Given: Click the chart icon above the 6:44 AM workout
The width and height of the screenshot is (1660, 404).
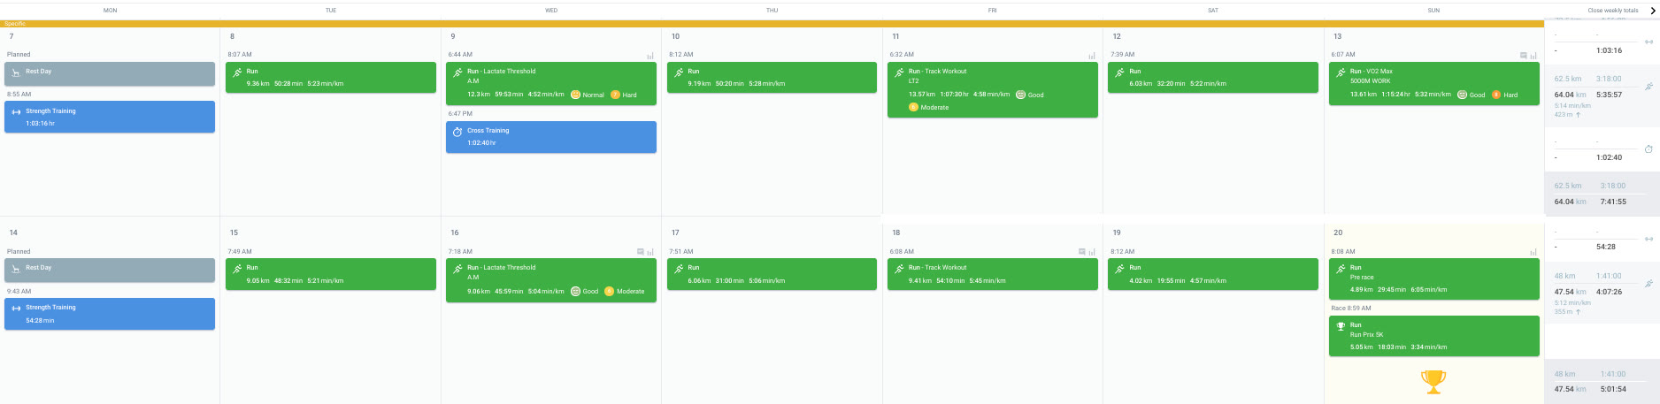Looking at the screenshot, I should [x=650, y=55].
